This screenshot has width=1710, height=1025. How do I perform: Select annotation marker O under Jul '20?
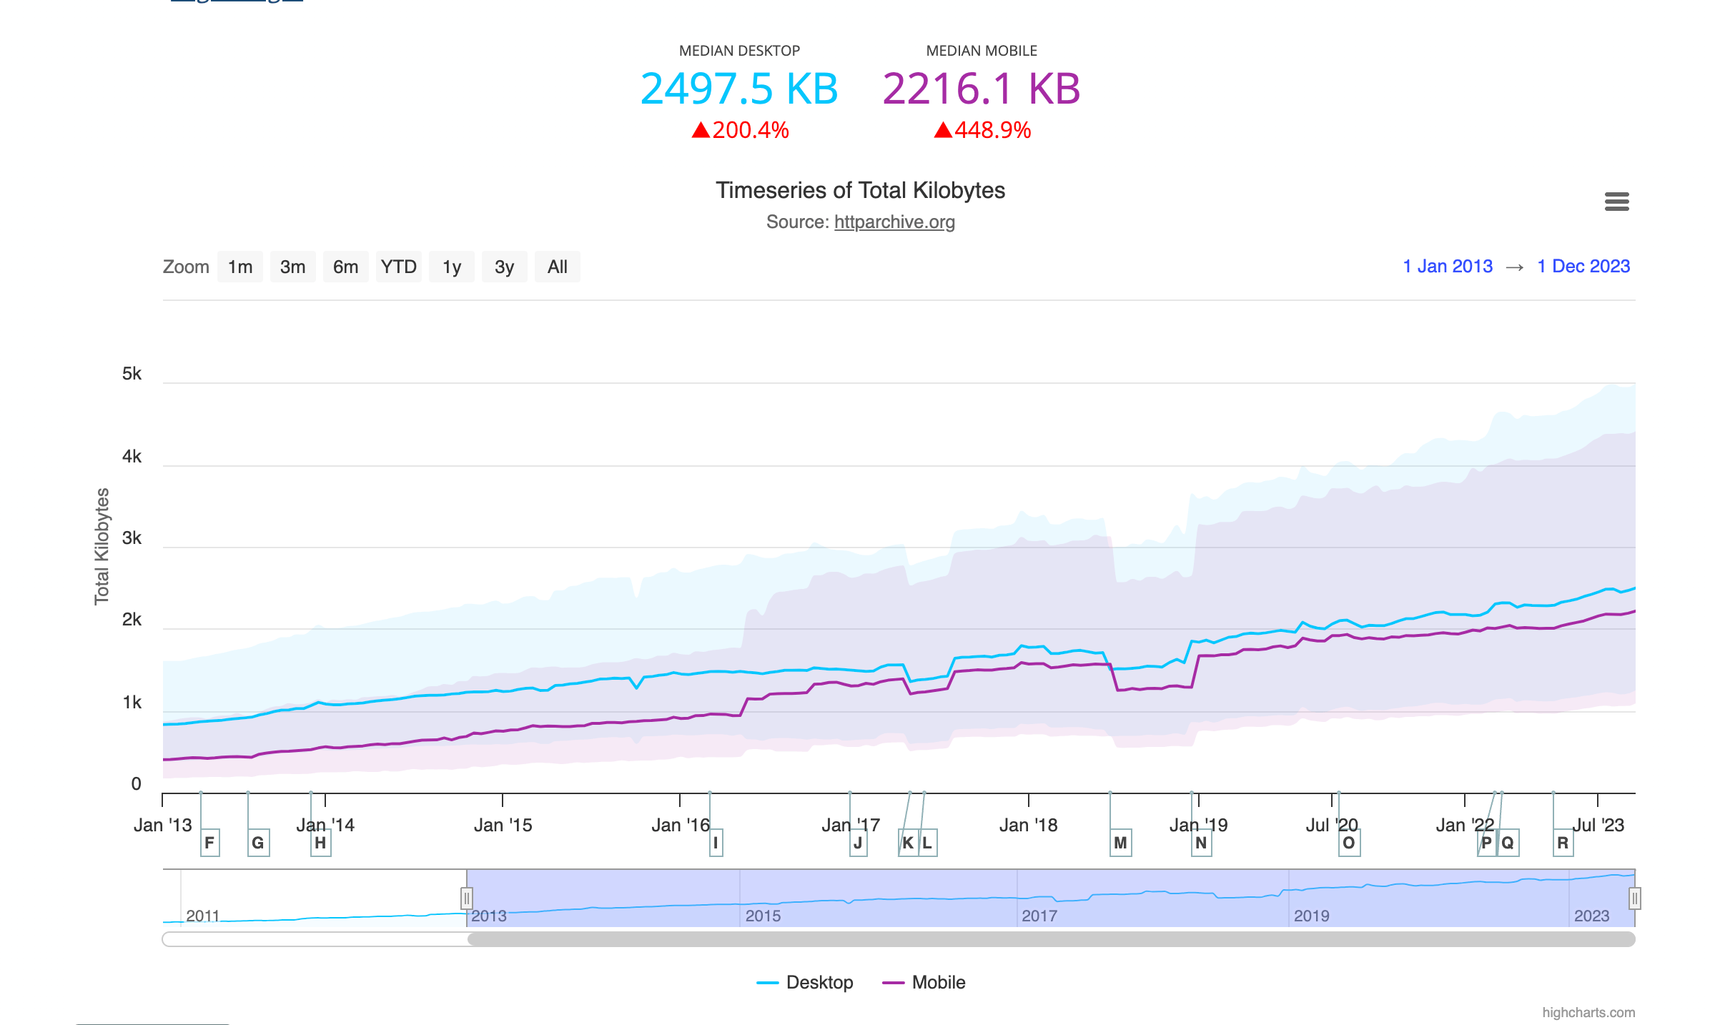1348,842
